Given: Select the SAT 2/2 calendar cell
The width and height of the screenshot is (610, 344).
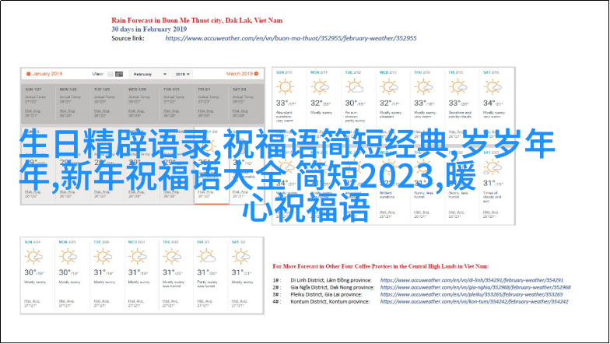Looking at the screenshot, I should click(x=246, y=104).
